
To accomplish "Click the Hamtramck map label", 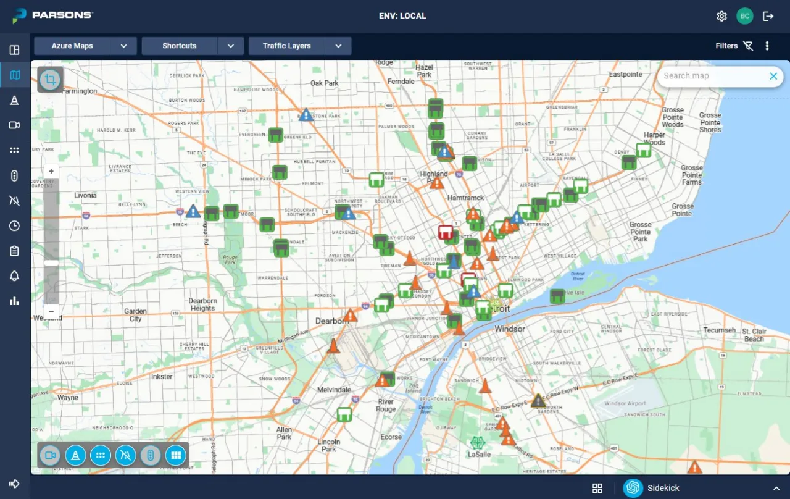I will coord(465,198).
